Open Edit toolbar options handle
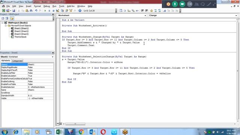This screenshot has height=135, width=240. (x=180, y=10)
